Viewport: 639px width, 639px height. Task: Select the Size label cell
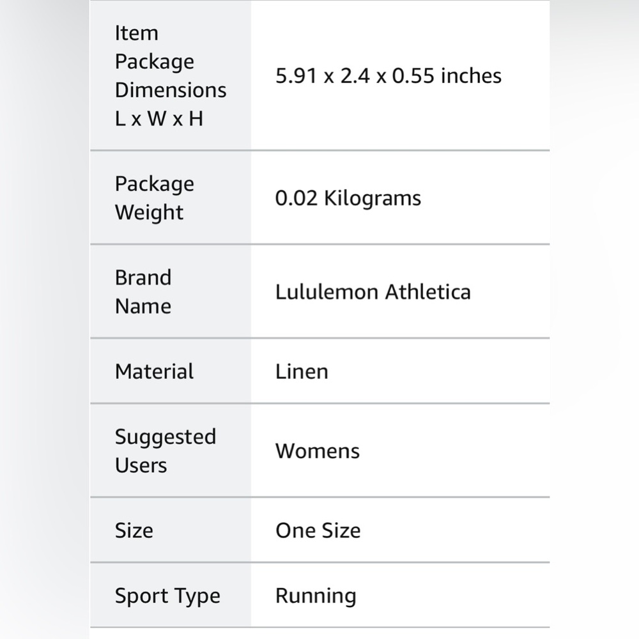[x=171, y=530]
